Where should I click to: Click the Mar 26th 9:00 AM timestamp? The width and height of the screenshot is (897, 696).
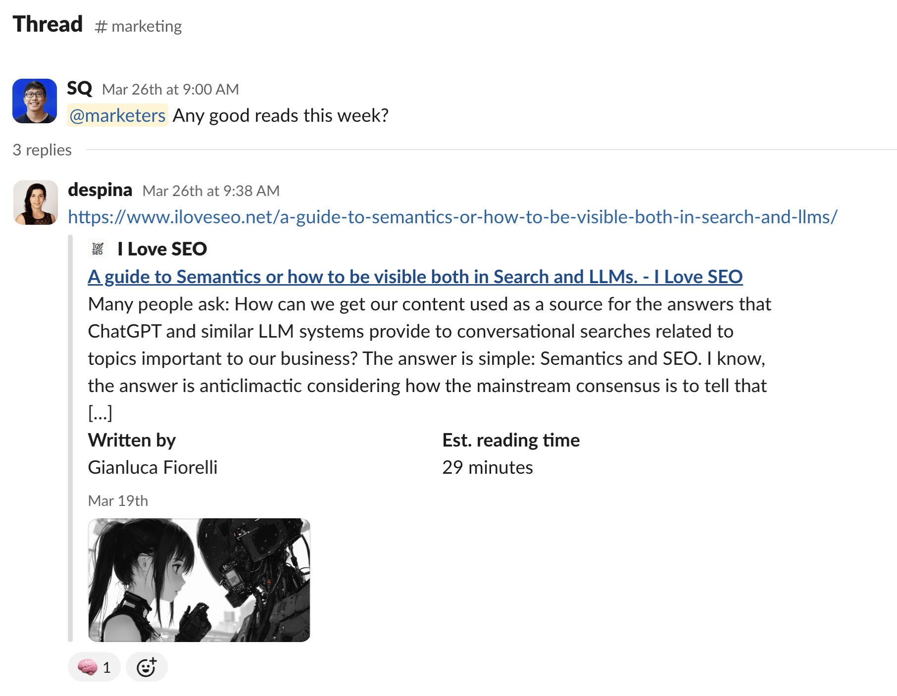(x=171, y=89)
